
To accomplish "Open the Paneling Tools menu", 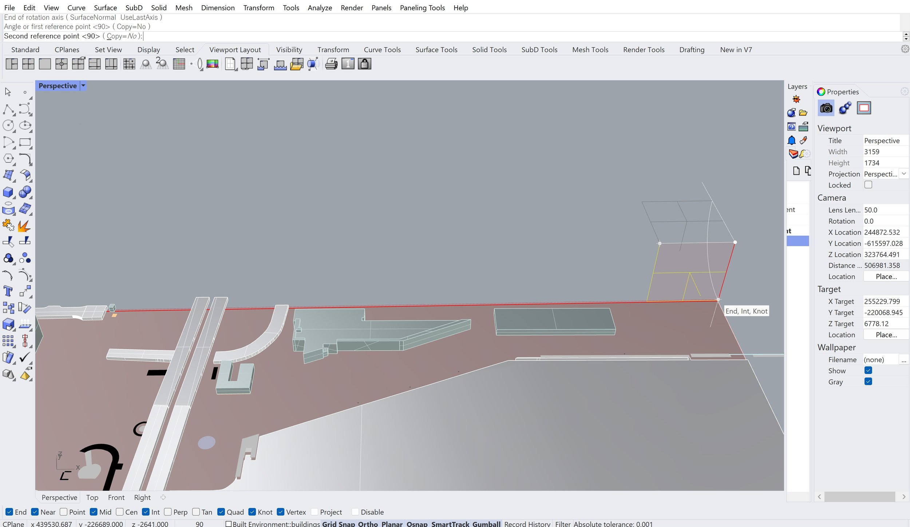I will pos(422,8).
